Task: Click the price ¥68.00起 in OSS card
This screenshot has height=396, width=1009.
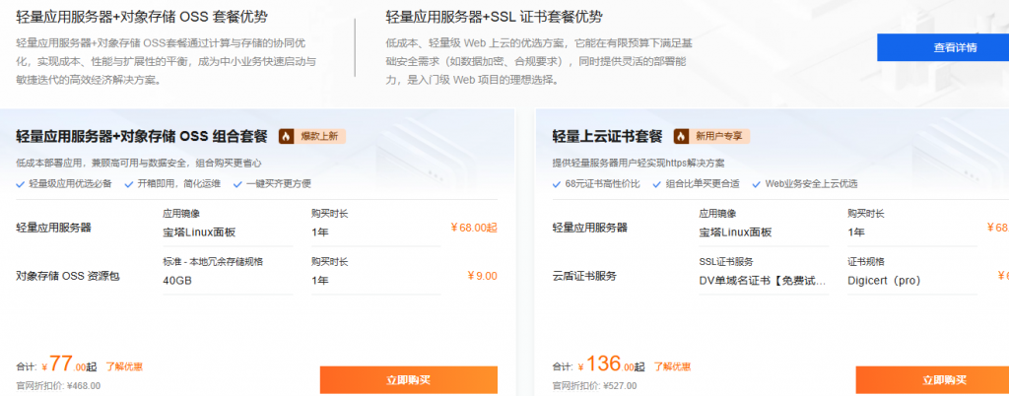Action: click(474, 228)
